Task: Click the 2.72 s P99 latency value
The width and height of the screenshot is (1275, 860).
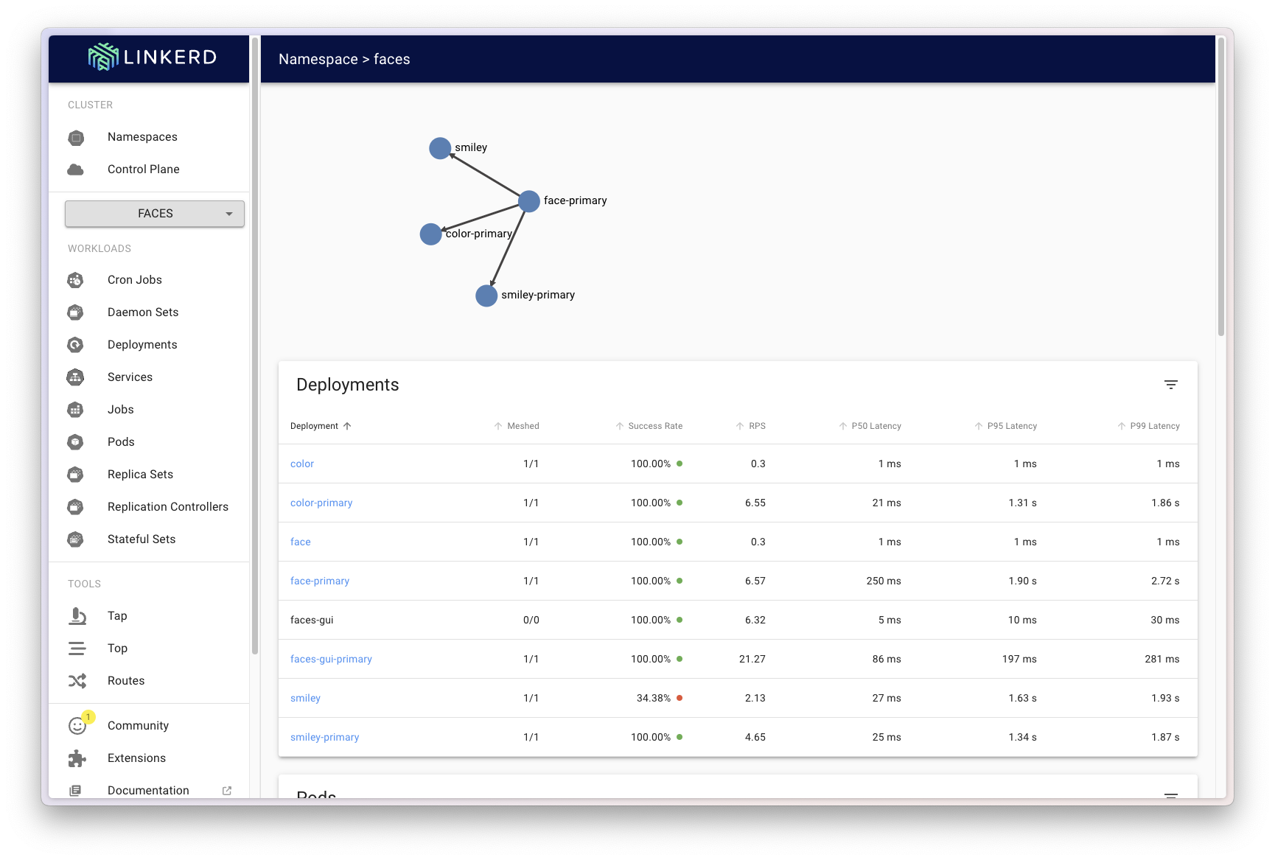Action: (1165, 581)
